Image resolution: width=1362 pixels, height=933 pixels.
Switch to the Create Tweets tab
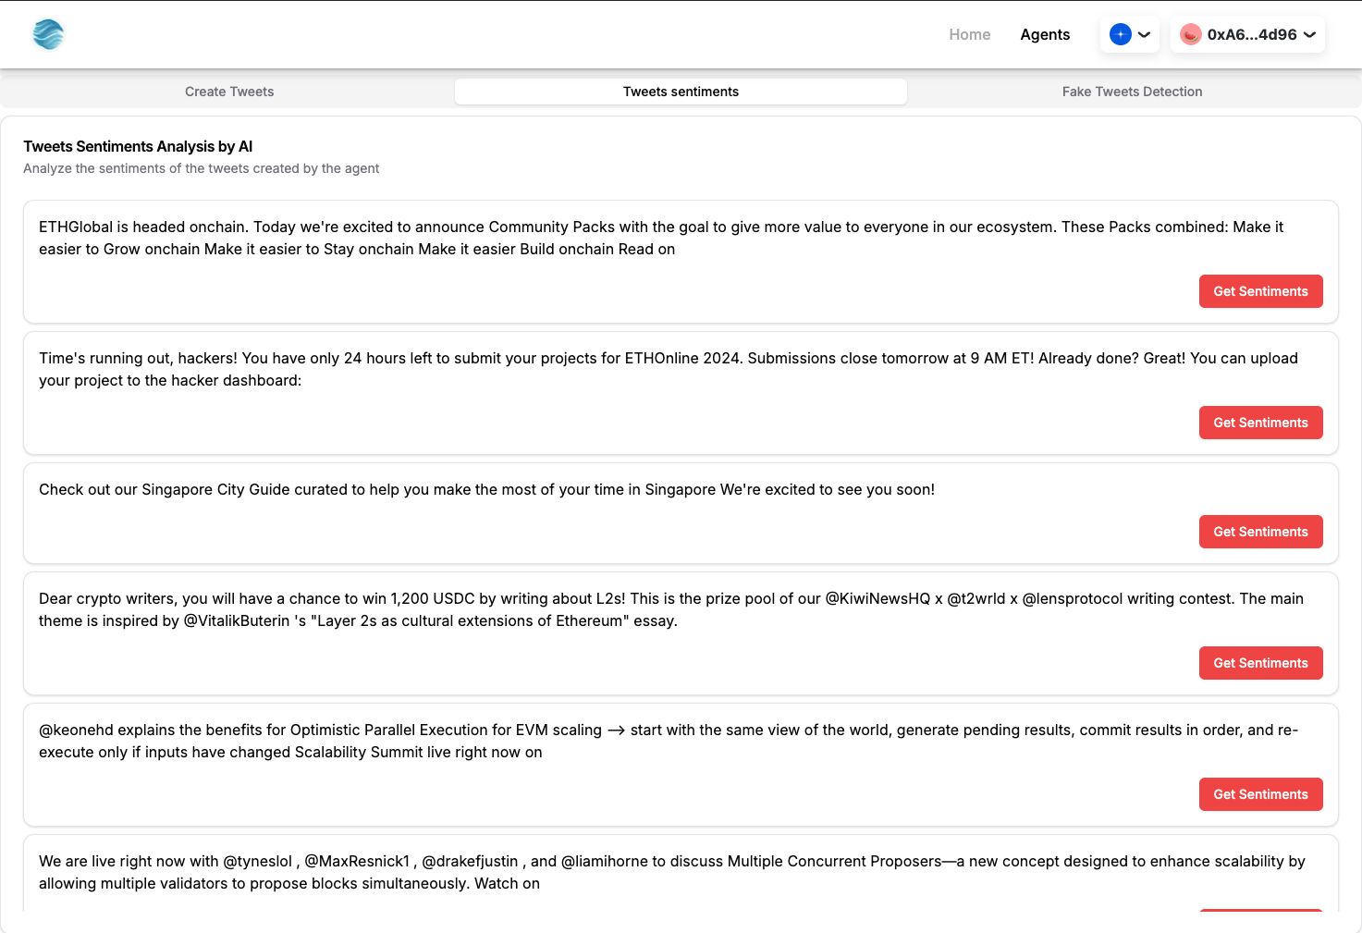click(229, 92)
